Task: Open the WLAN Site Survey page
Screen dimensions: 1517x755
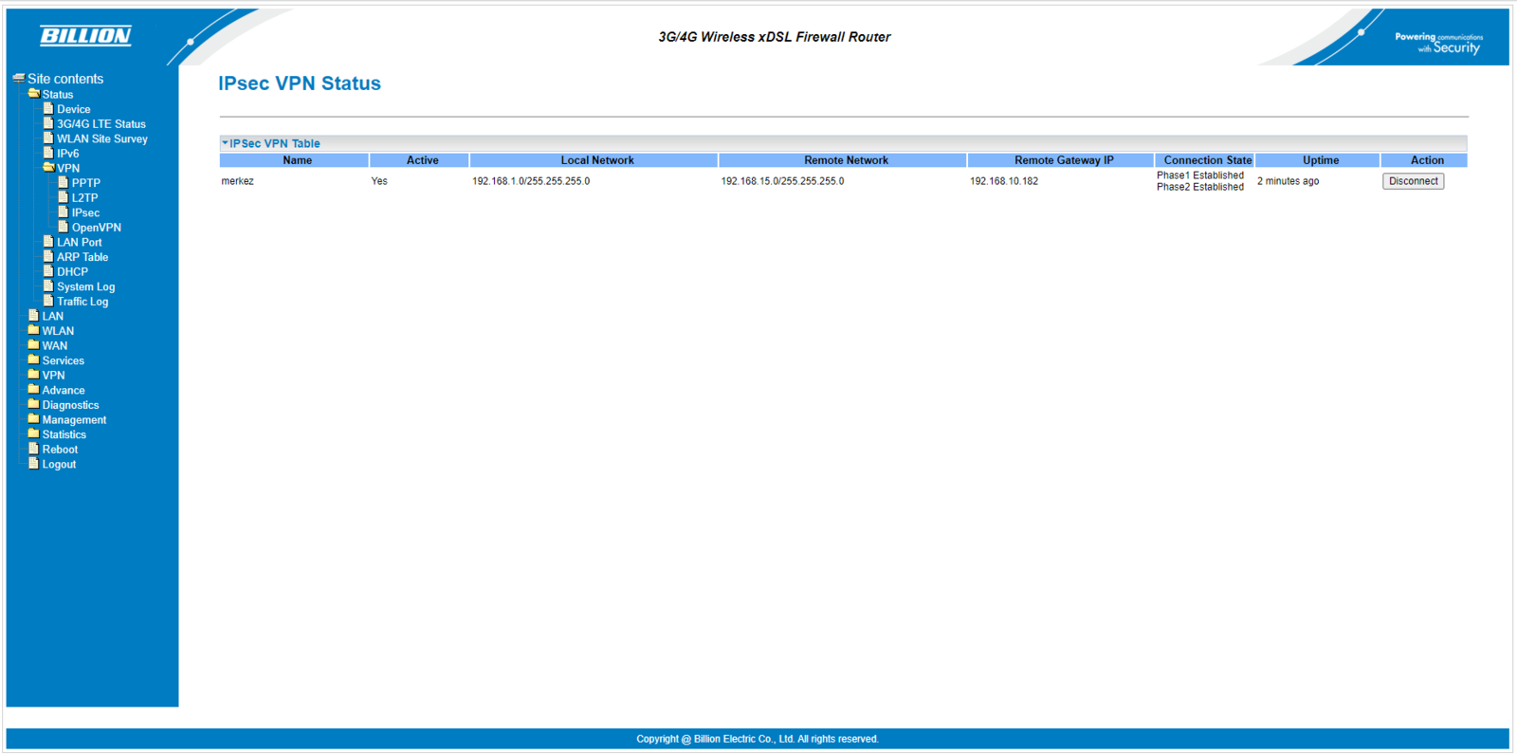Action: point(101,138)
